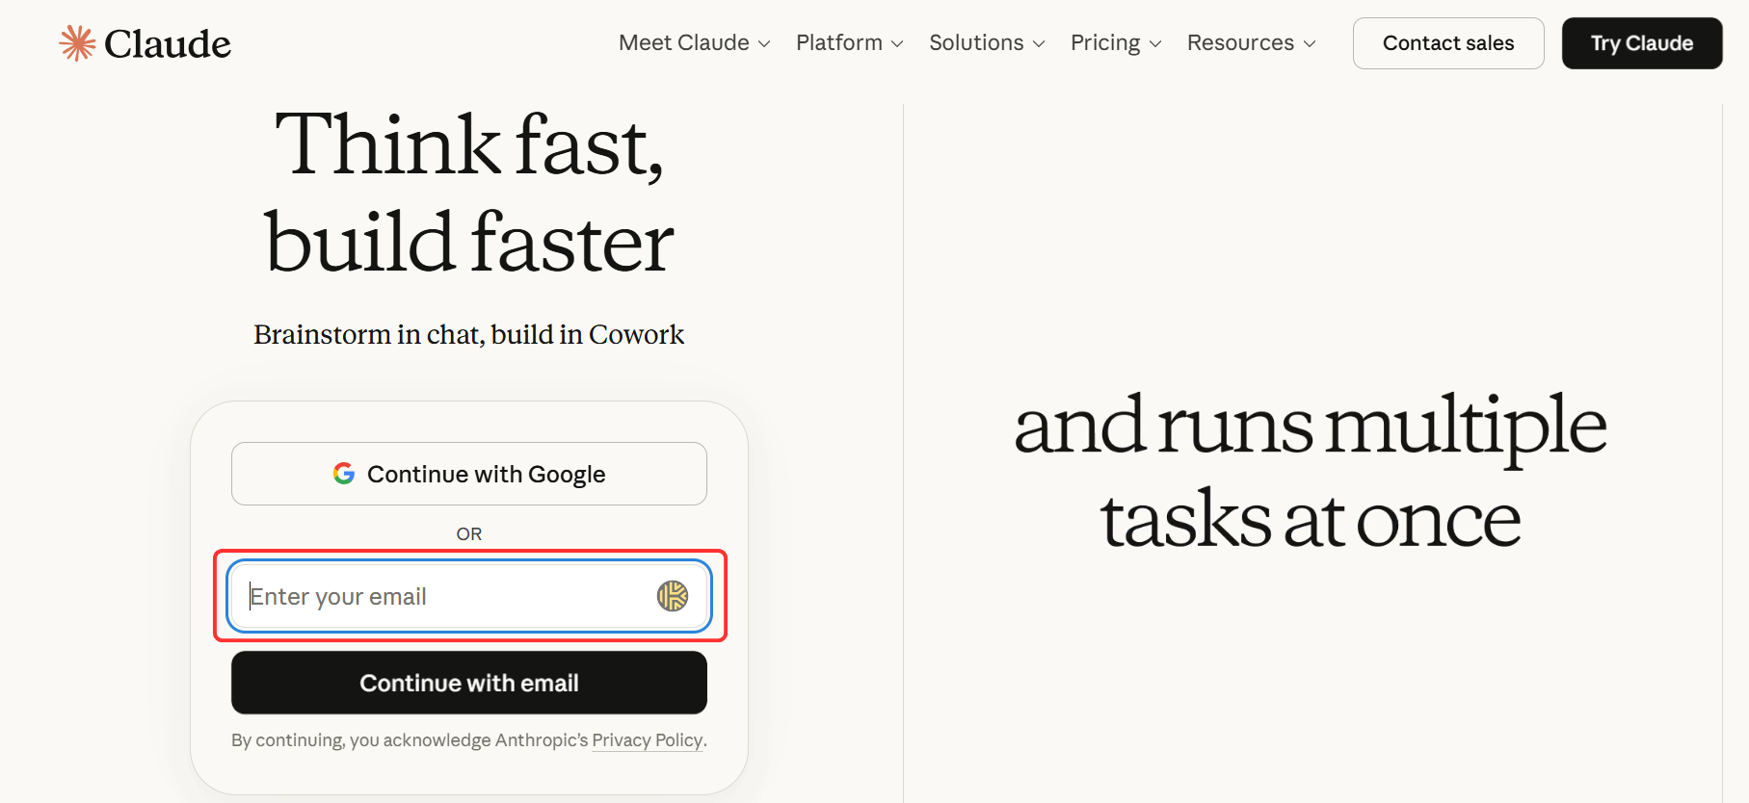Click the Claude starburst logo icon
The height and width of the screenshot is (803, 1749).
click(77, 43)
